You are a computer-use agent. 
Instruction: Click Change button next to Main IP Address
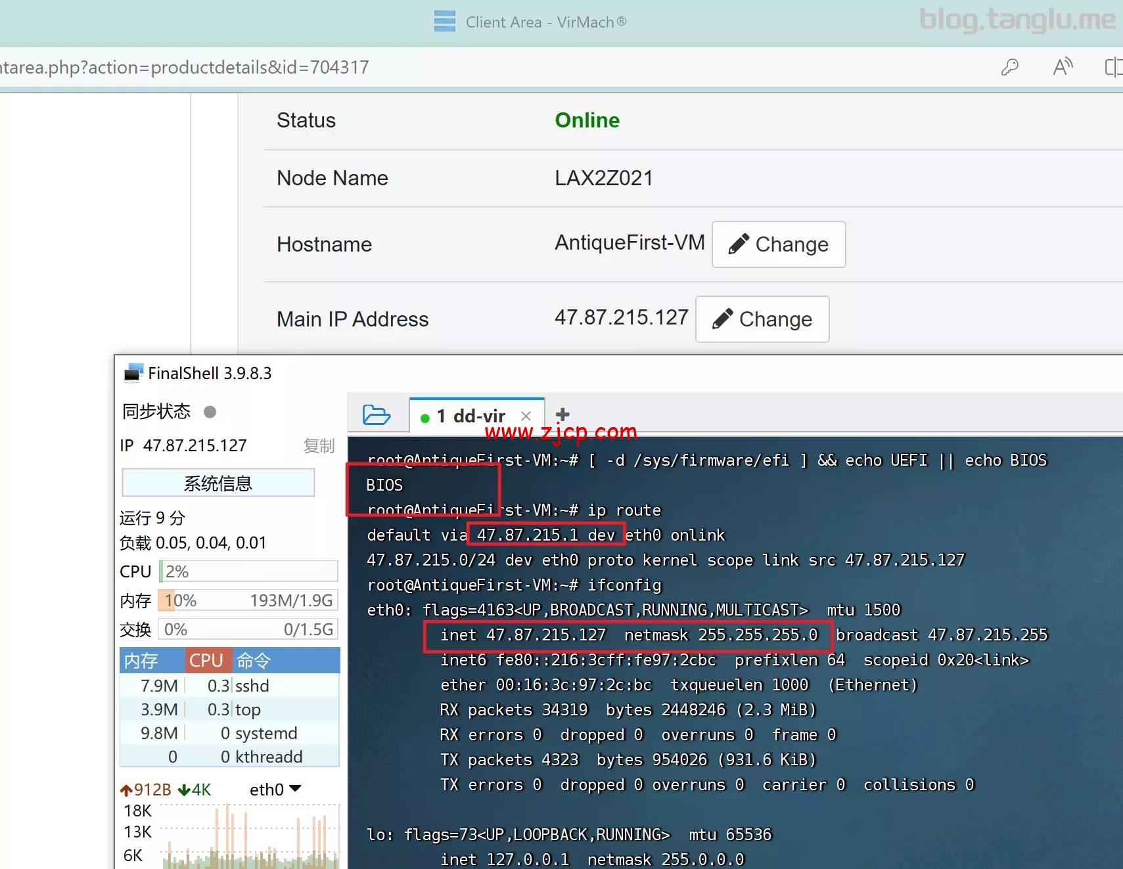coord(762,319)
